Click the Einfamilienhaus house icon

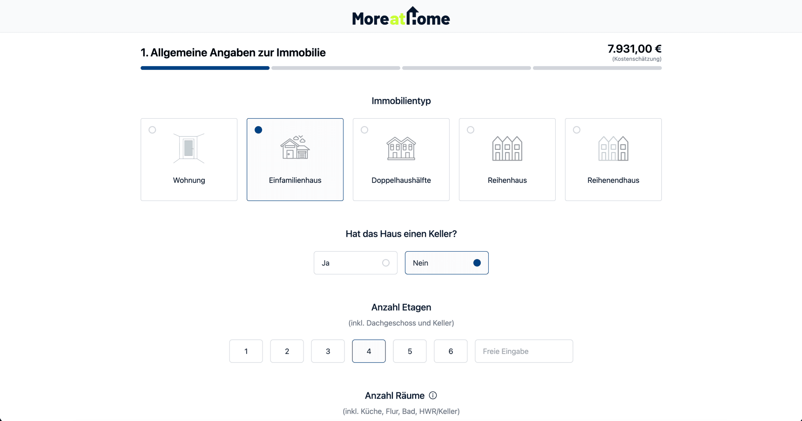(x=295, y=148)
